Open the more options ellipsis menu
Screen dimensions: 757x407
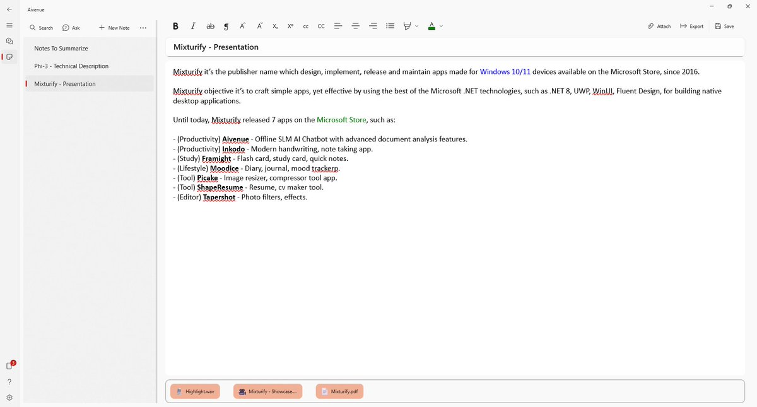click(x=143, y=28)
